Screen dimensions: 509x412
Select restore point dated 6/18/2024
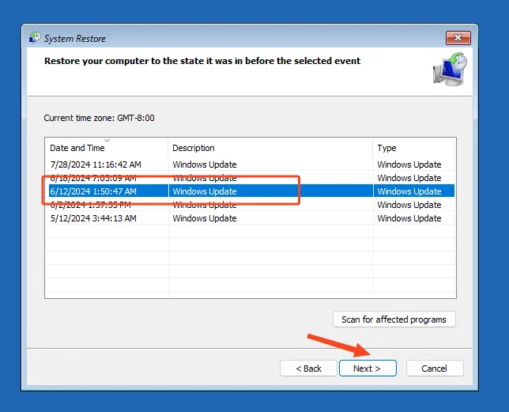tap(250, 178)
